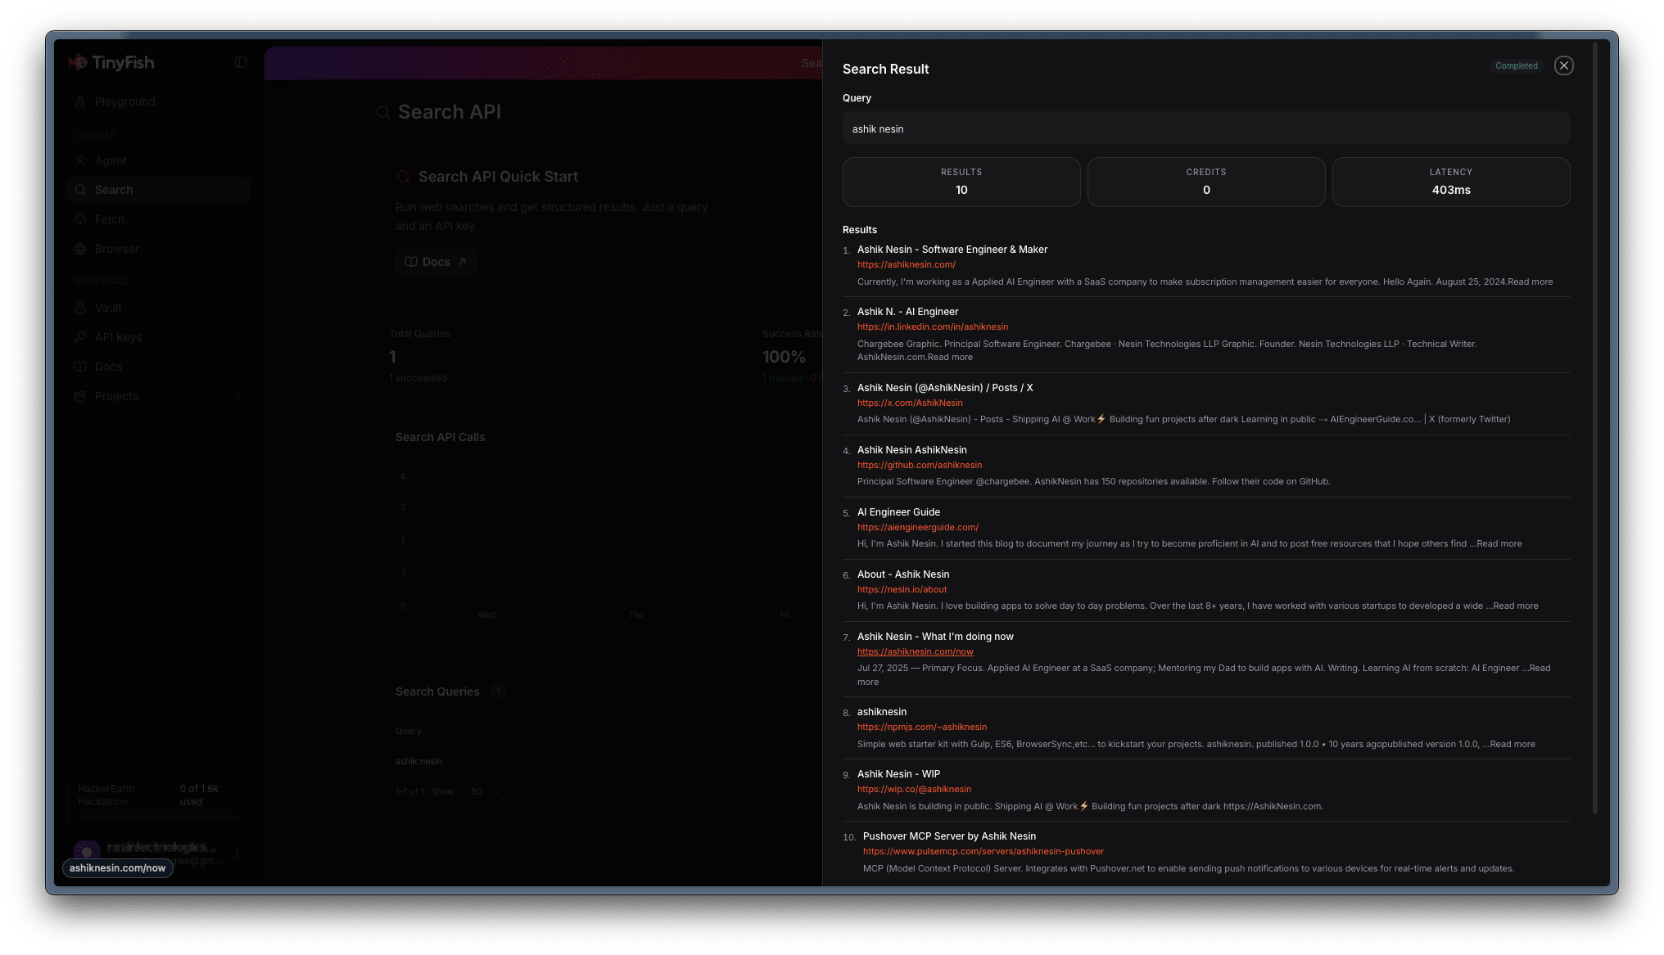Click Read more on the nesin.io about snippet
Screen dimensions: 1664x955
tap(1516, 606)
